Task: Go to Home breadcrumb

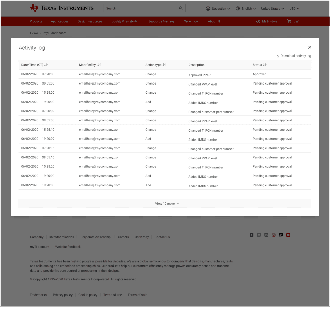Action: tap(34, 33)
